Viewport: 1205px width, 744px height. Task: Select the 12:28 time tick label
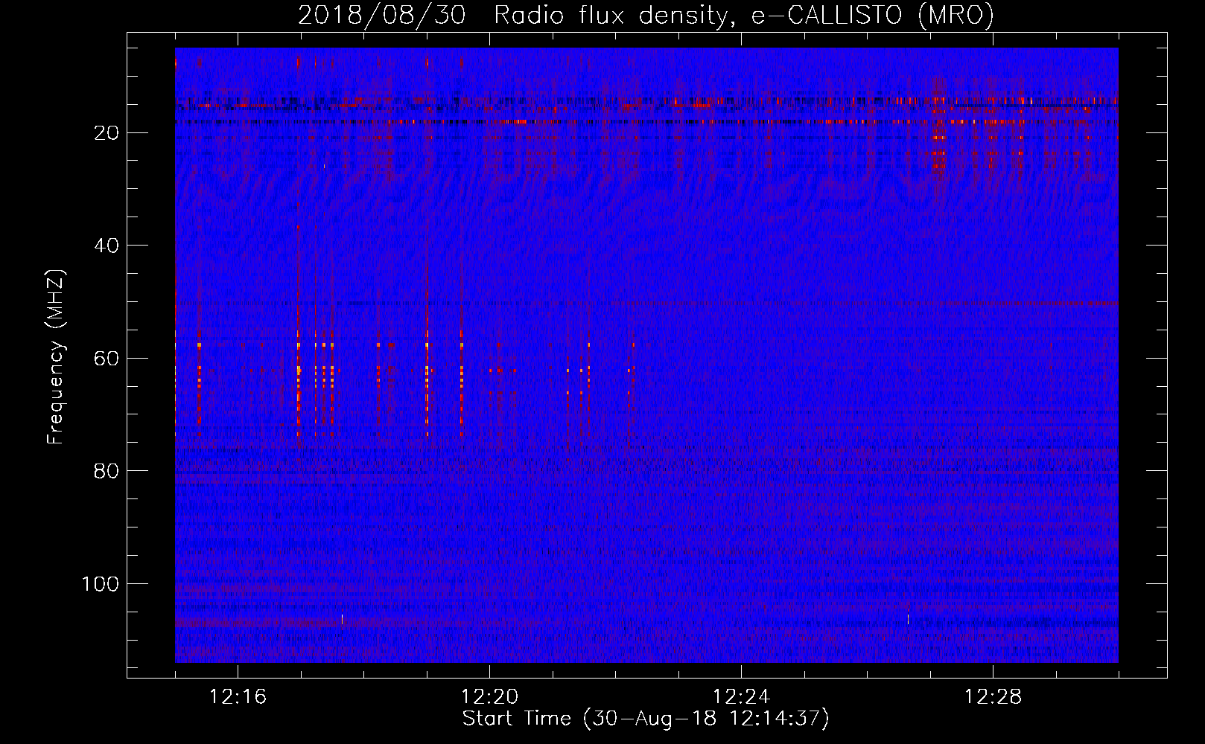pyautogui.click(x=993, y=697)
